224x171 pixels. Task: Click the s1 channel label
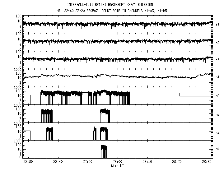[x=218, y=24]
